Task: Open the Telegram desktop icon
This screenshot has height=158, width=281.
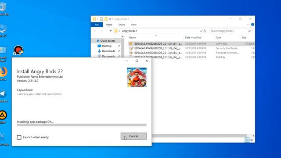Action: tap(3, 96)
